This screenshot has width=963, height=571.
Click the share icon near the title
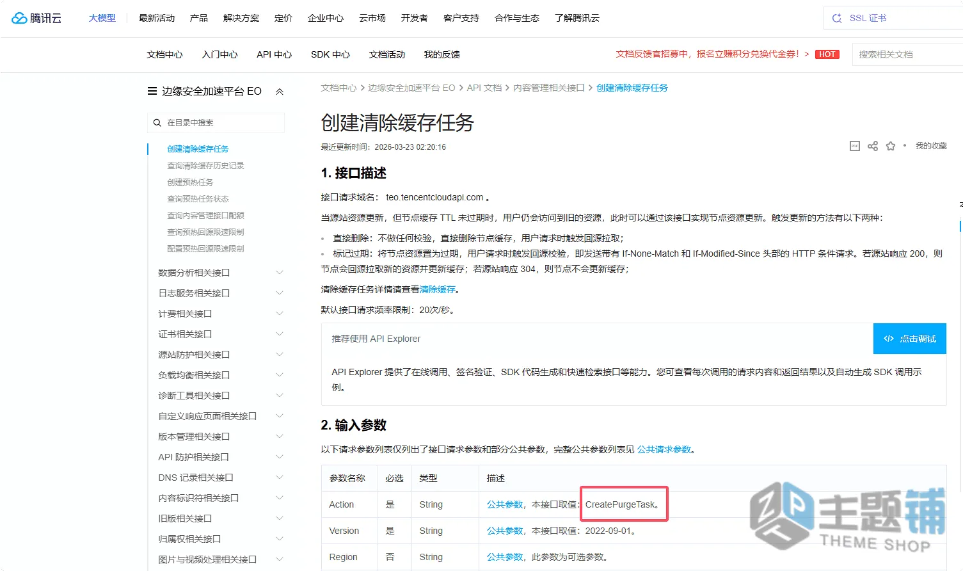click(873, 146)
